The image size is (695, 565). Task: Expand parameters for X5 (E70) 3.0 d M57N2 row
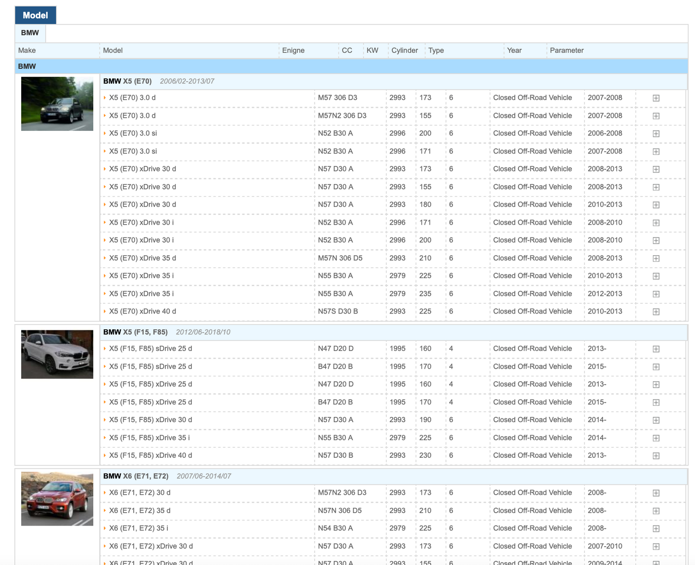(656, 116)
